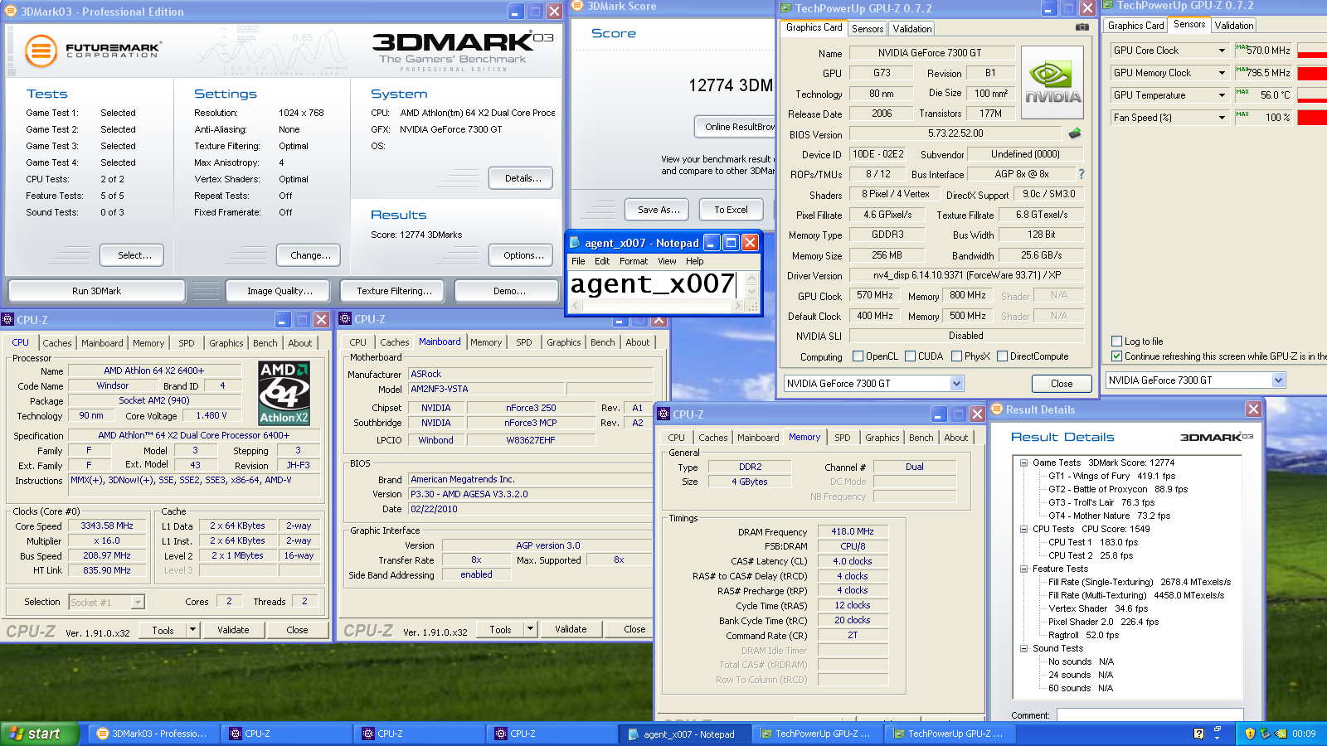Click the Notepad horizontal scrollbar

pyautogui.click(x=657, y=306)
